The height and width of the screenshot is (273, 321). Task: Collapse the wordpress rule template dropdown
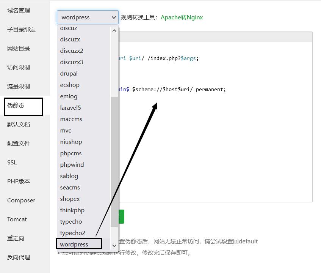click(88, 17)
